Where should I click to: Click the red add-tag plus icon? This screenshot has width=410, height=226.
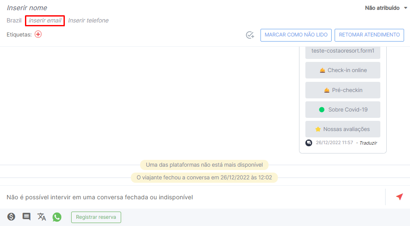pos(38,34)
